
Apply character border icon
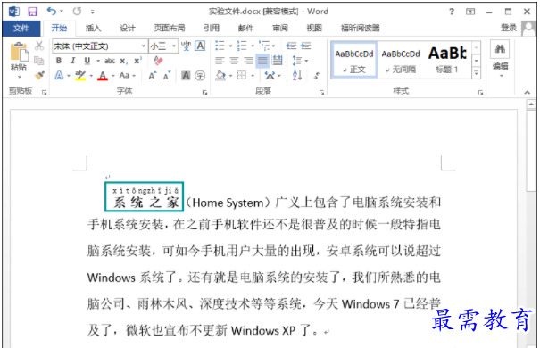pos(200,46)
